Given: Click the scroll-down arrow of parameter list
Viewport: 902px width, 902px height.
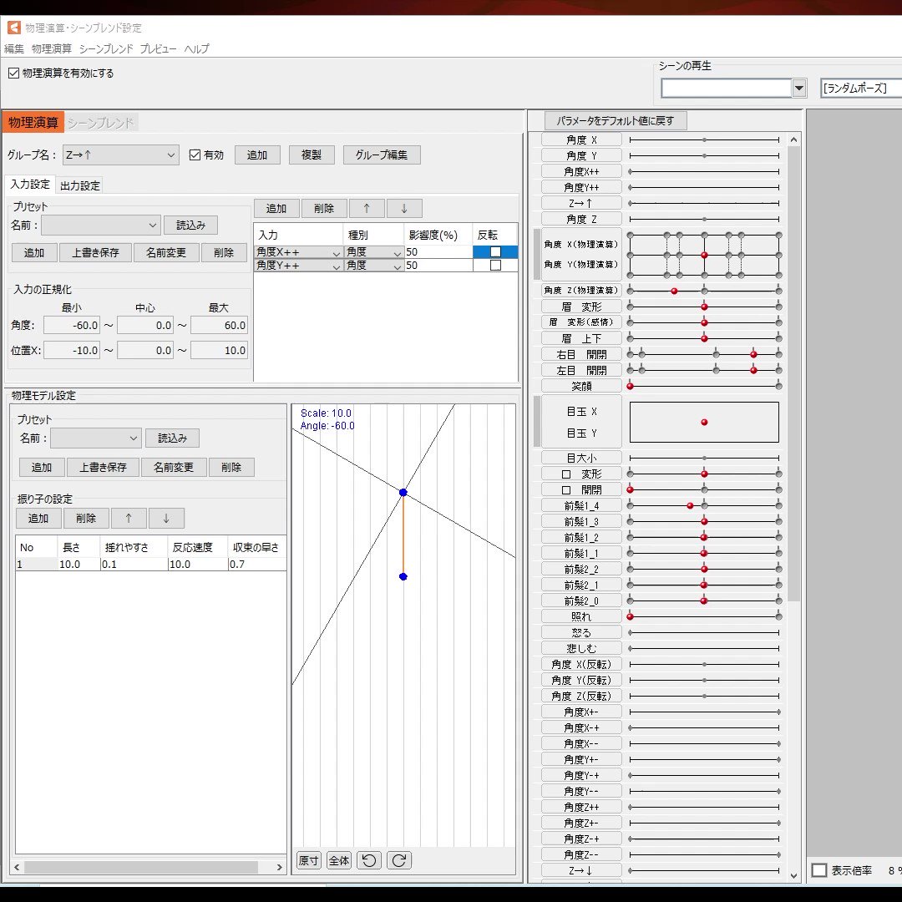Looking at the screenshot, I should pyautogui.click(x=794, y=876).
